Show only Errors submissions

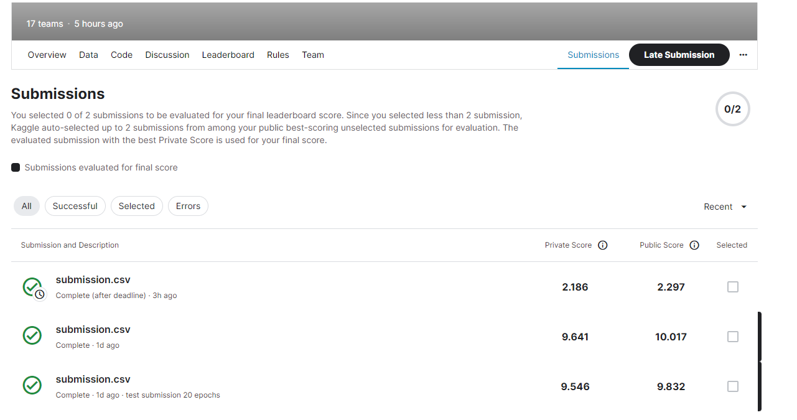[188, 206]
